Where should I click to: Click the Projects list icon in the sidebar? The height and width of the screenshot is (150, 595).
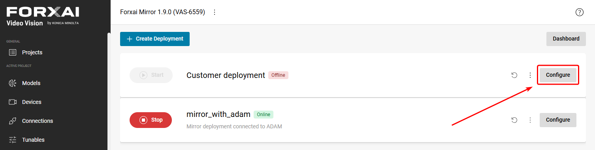13,52
